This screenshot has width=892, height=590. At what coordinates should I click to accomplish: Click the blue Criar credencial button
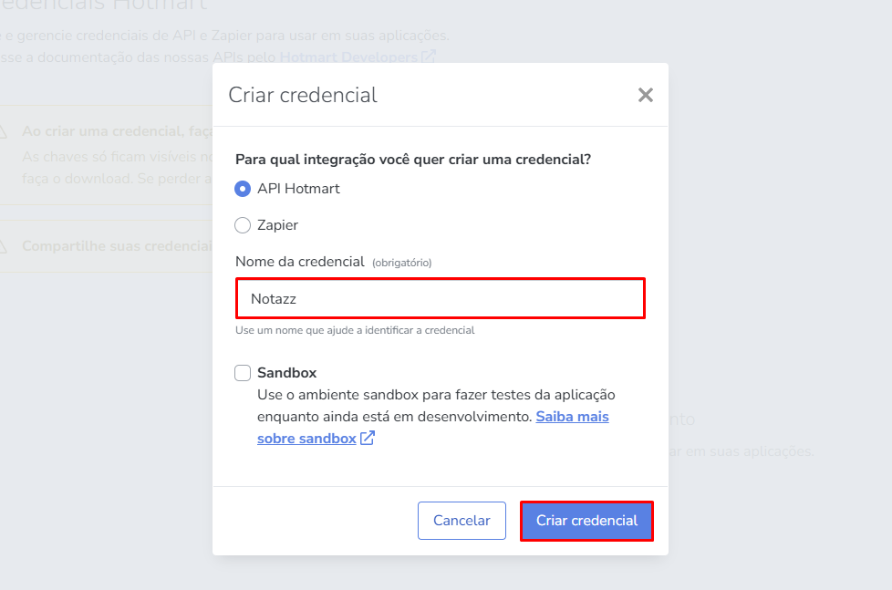click(x=586, y=521)
